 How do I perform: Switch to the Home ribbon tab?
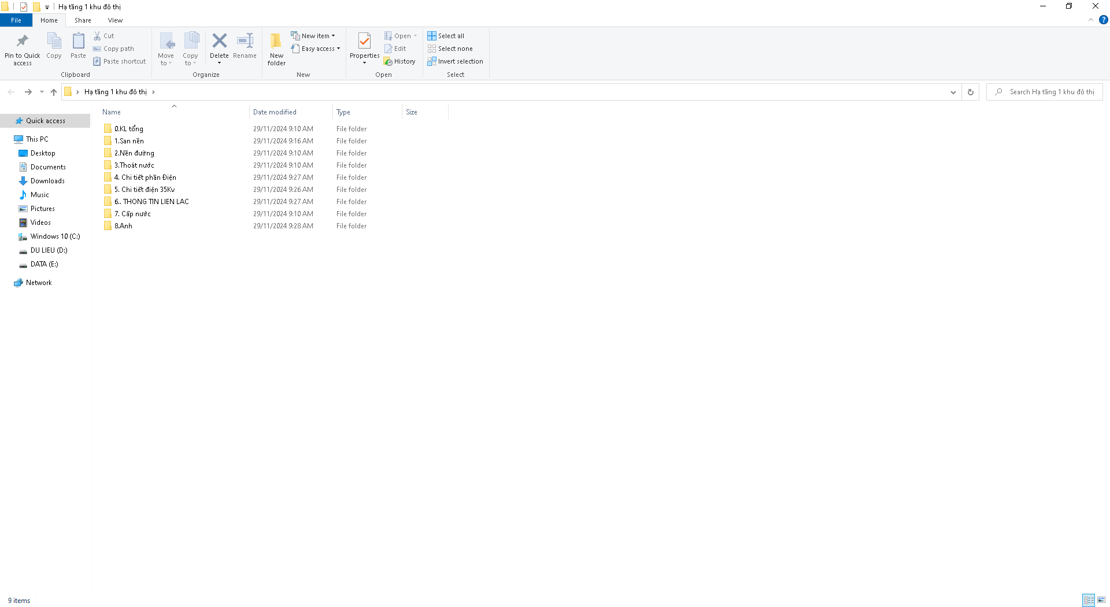point(49,20)
